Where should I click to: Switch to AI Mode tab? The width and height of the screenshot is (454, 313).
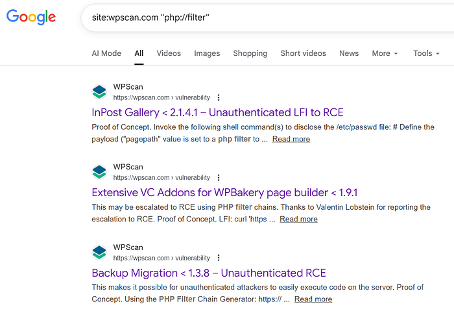point(106,53)
